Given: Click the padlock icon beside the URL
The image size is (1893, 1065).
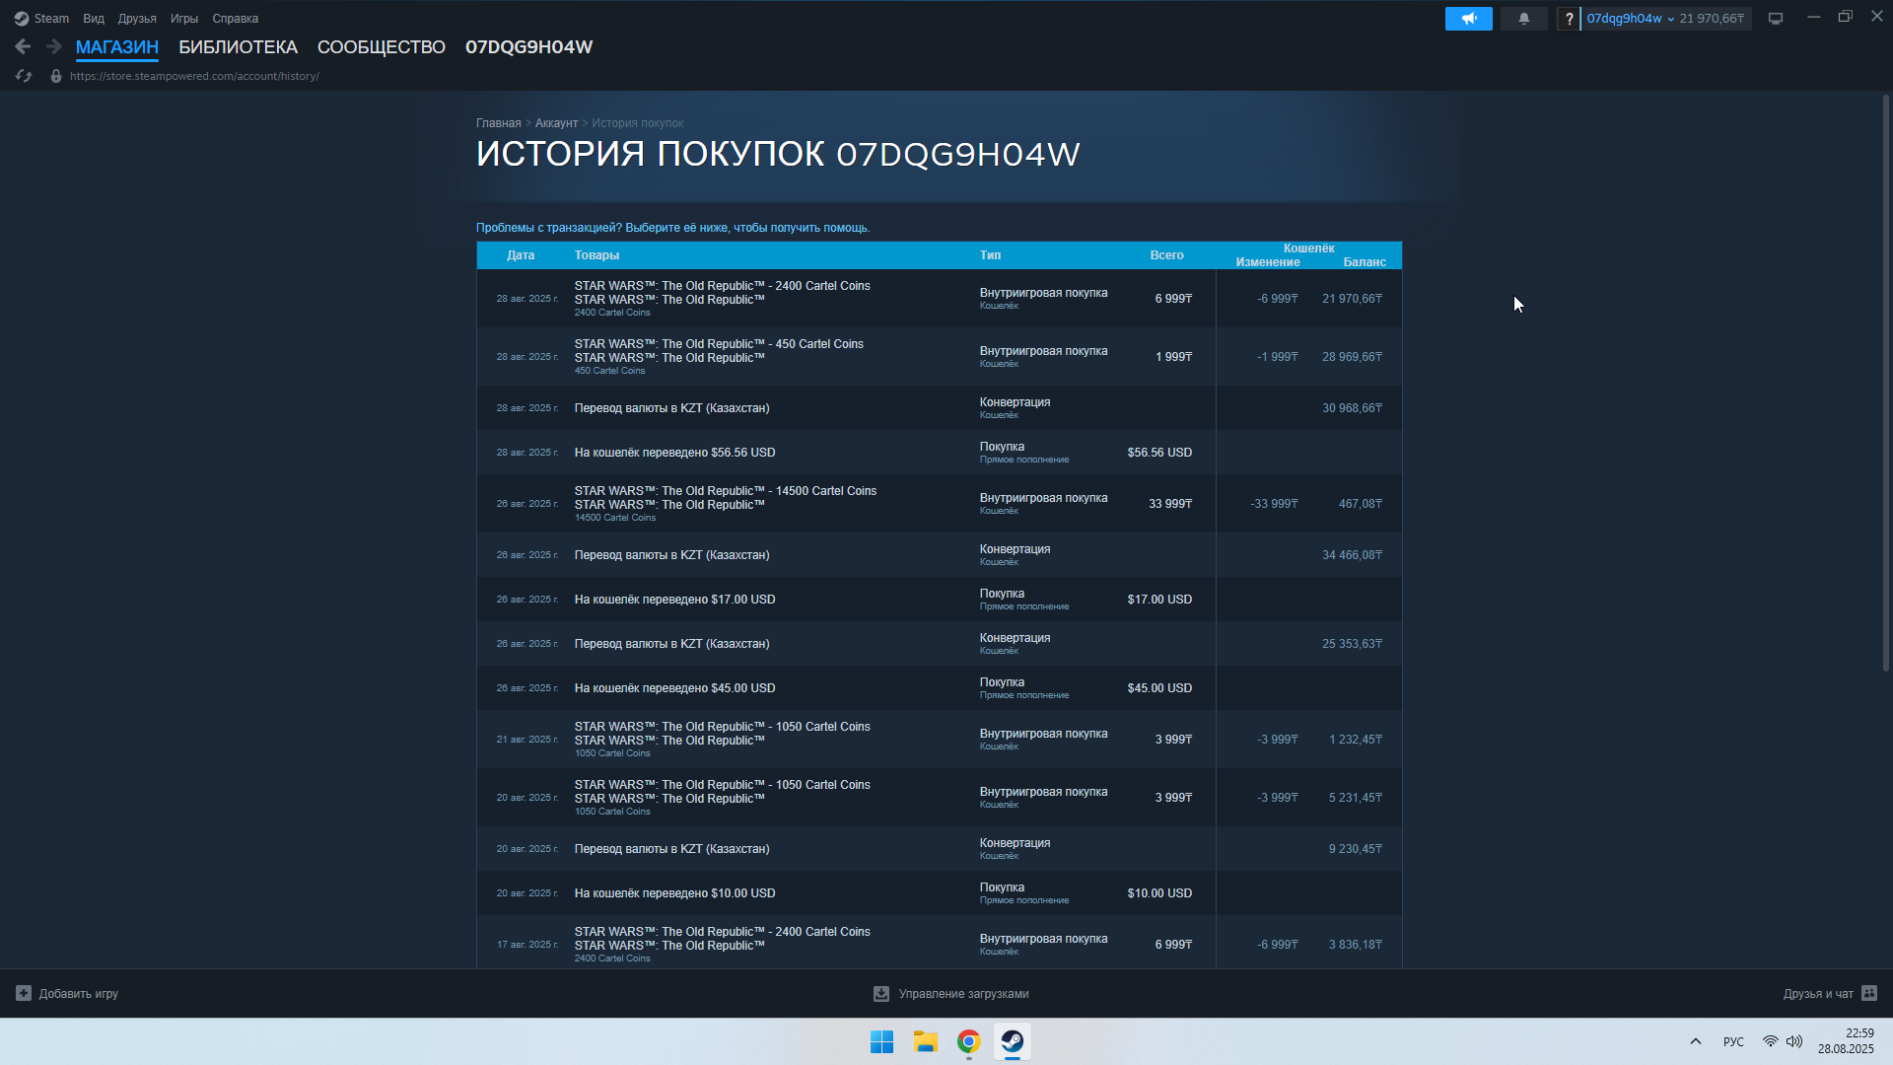Looking at the screenshot, I should pyautogui.click(x=56, y=76).
